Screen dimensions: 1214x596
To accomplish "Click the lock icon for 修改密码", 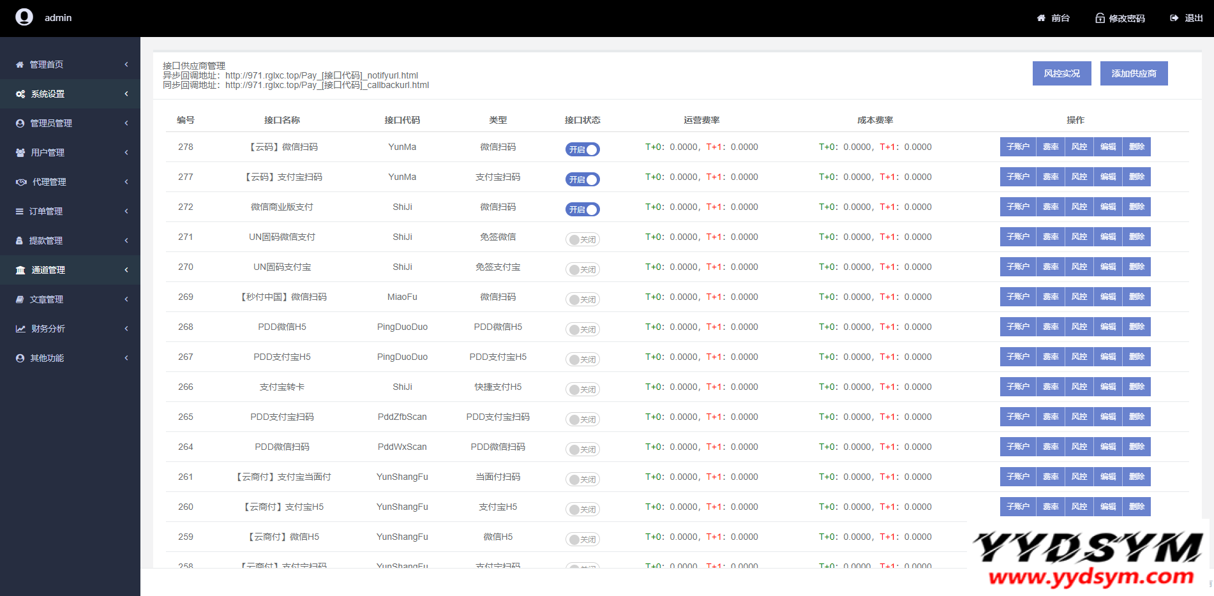I will [1100, 18].
